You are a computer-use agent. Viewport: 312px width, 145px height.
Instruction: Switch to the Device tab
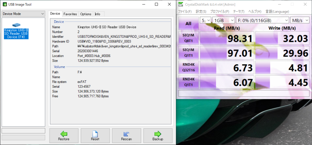point(55,14)
